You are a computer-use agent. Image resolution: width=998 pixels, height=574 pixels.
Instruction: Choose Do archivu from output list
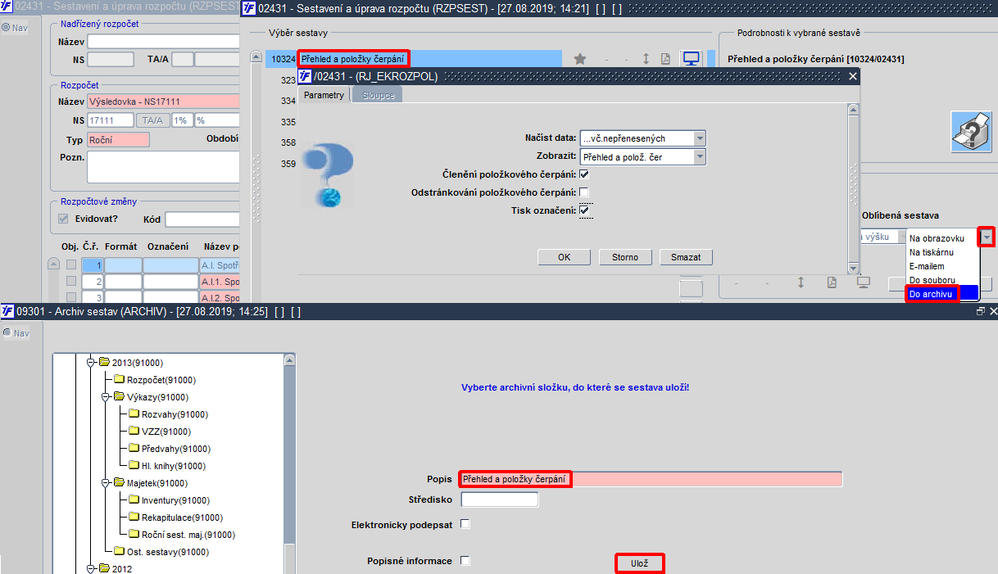click(x=942, y=293)
